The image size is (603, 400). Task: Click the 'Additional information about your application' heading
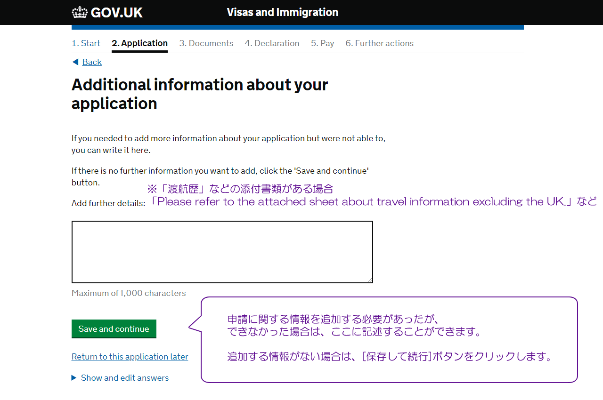(200, 94)
